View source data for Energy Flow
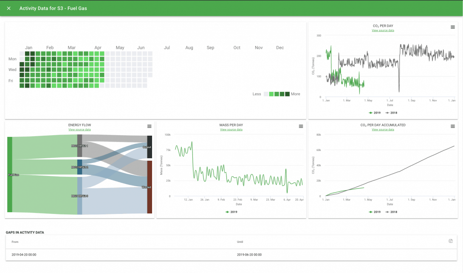The image size is (463, 273). pyautogui.click(x=79, y=130)
